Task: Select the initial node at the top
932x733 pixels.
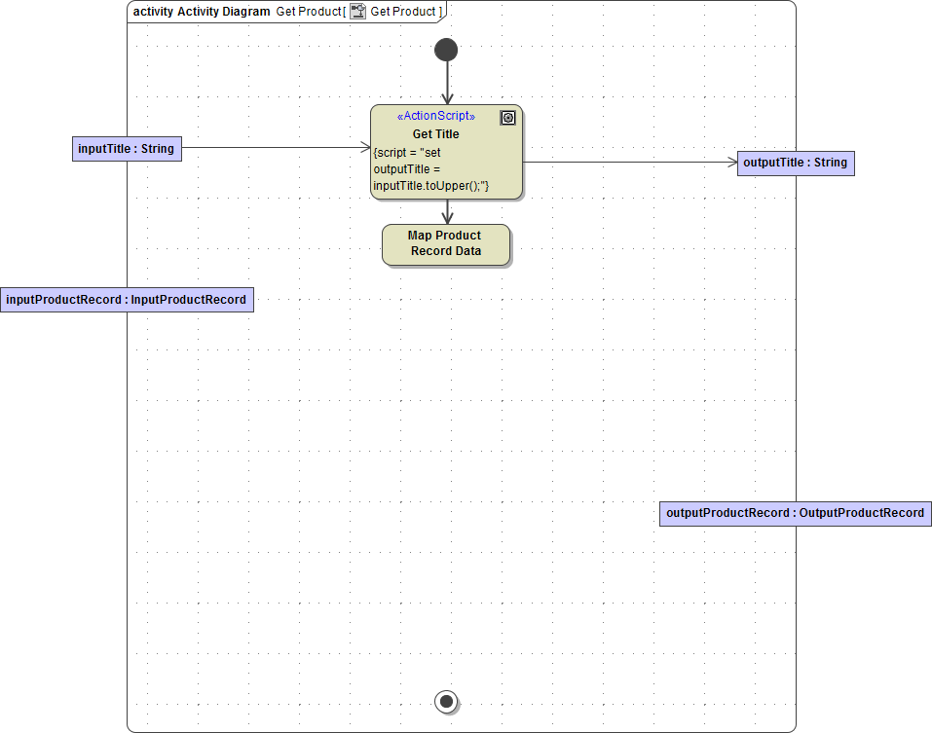Action: click(x=446, y=48)
